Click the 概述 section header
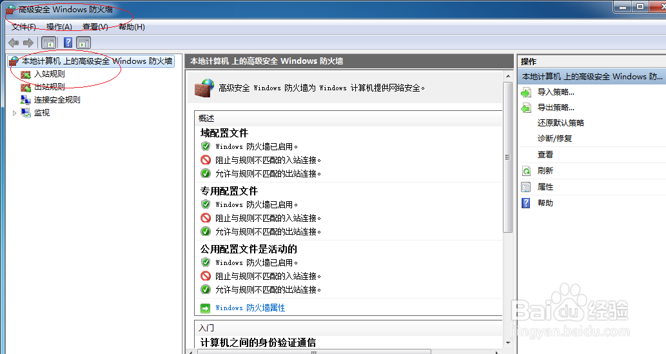This screenshot has width=666, height=354. (206, 119)
